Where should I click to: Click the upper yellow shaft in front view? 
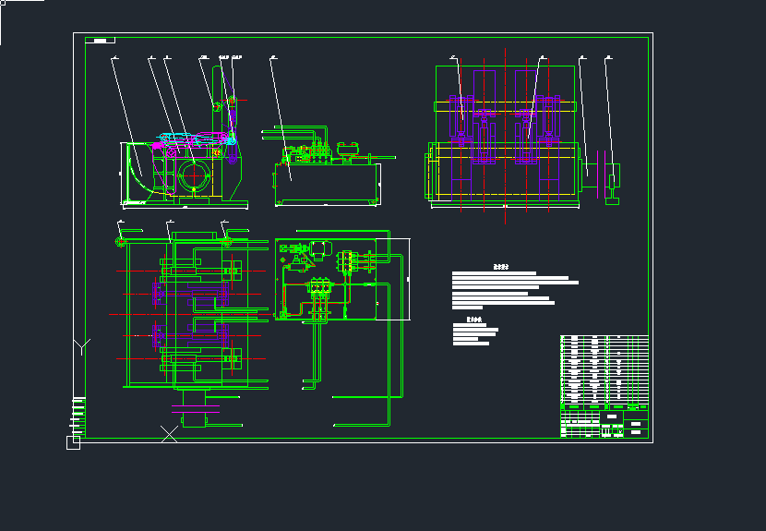tap(506, 107)
